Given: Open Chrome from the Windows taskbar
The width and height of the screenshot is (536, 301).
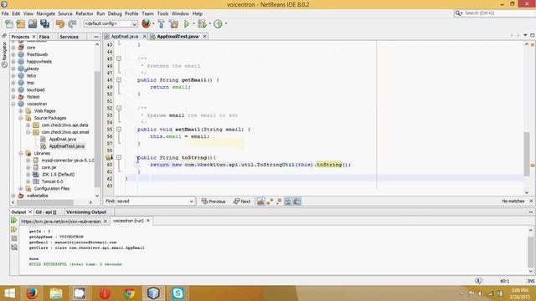Looking at the screenshot, I should click(x=129, y=293).
